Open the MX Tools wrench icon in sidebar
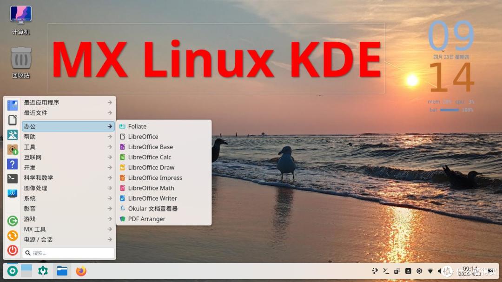This screenshot has height=282, width=502. (13, 135)
